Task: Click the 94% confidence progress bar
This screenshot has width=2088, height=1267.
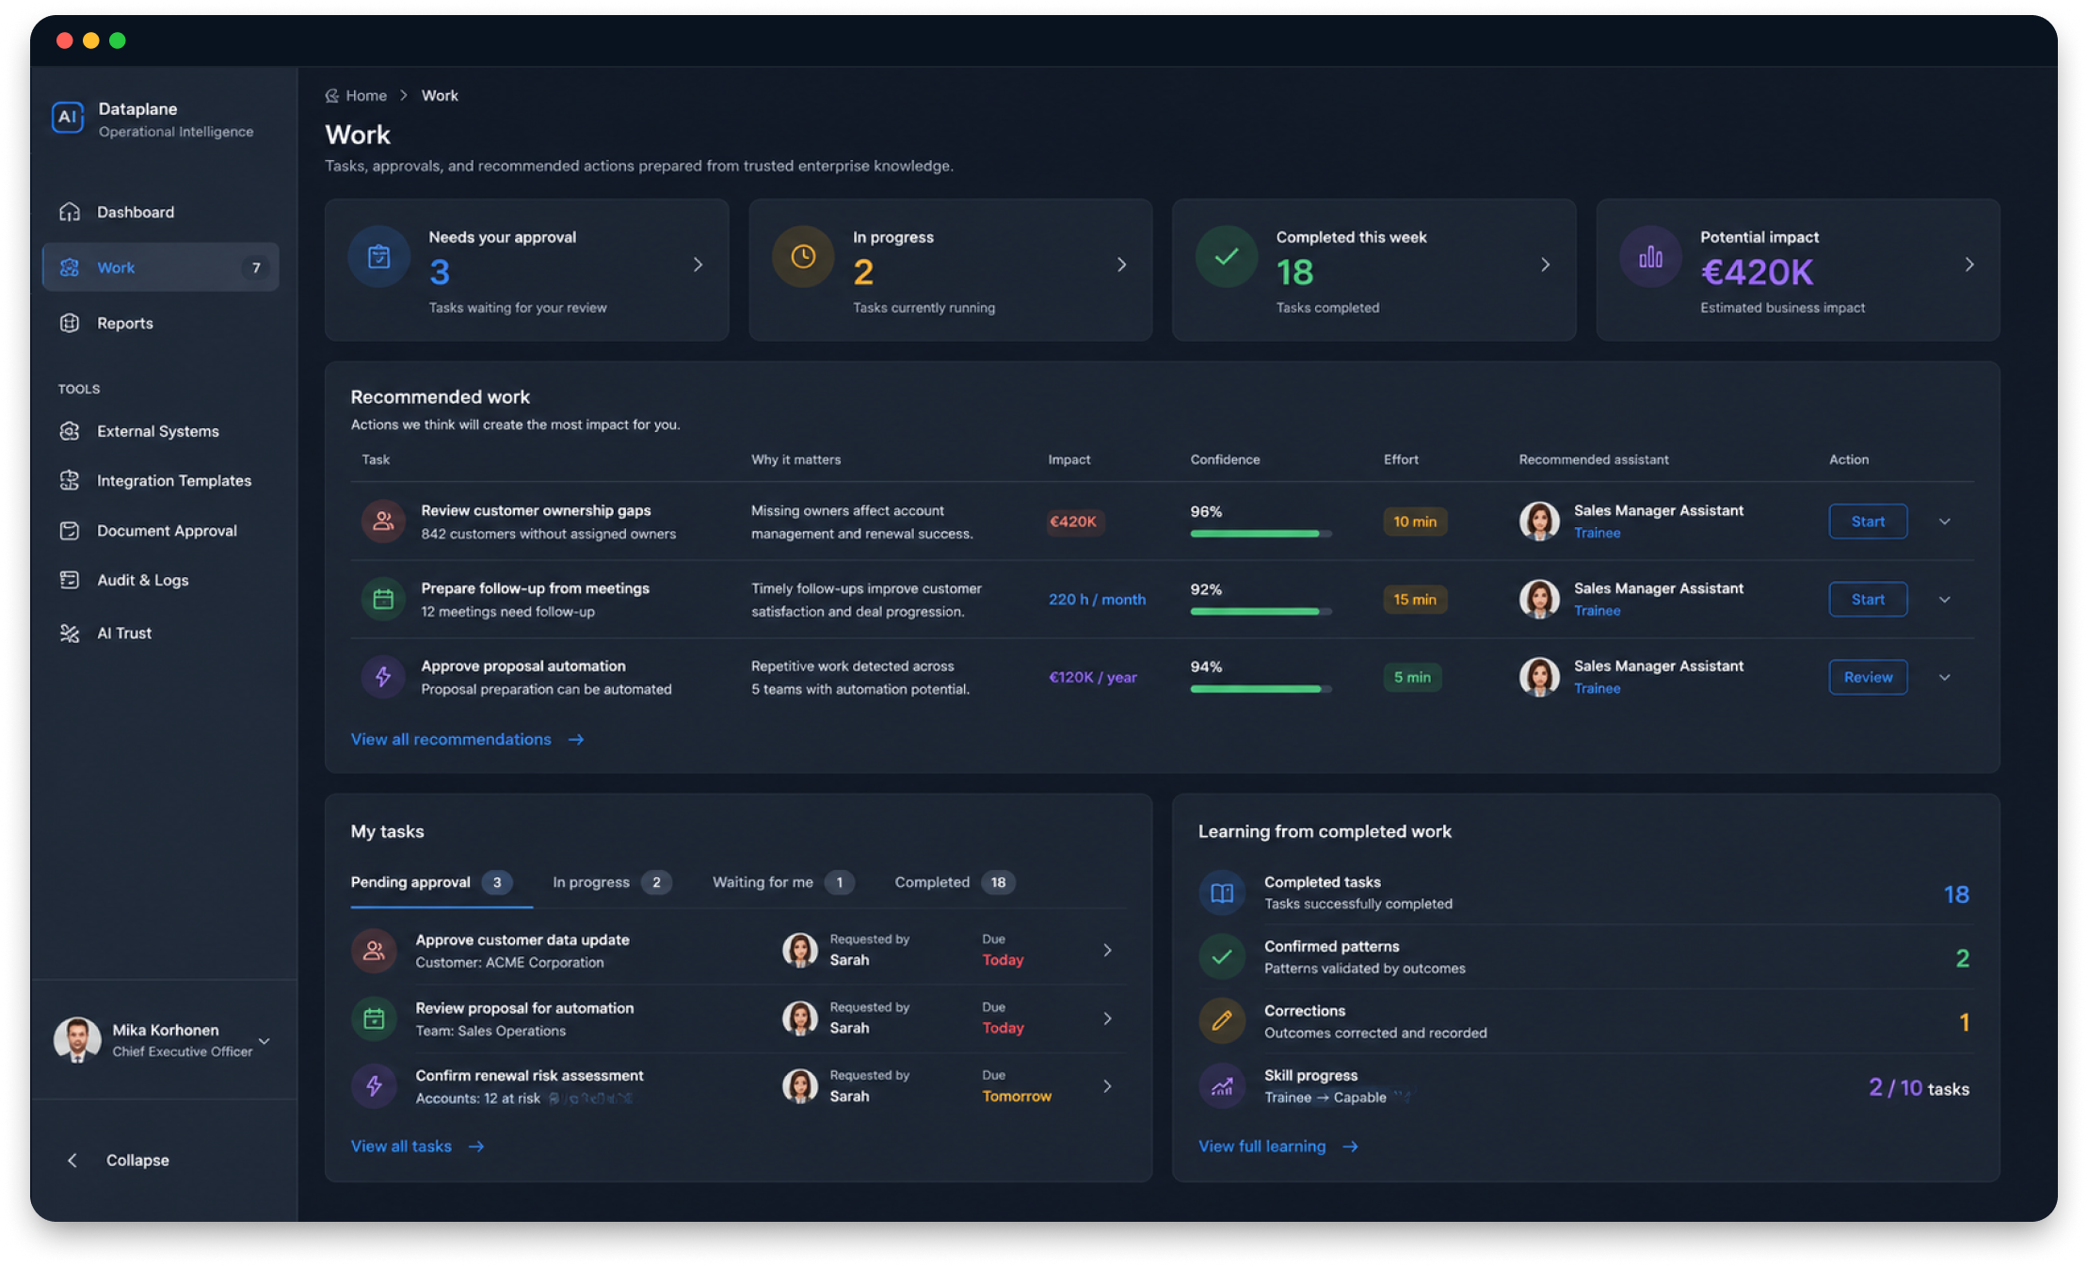Action: pos(1261,689)
